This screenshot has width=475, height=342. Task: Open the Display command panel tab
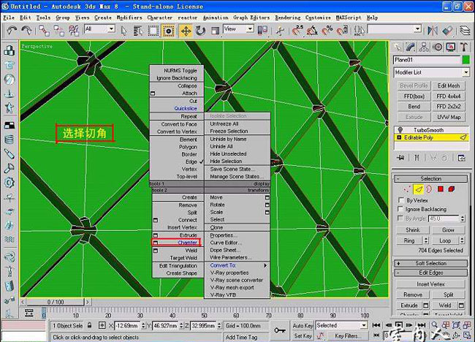(x=450, y=47)
